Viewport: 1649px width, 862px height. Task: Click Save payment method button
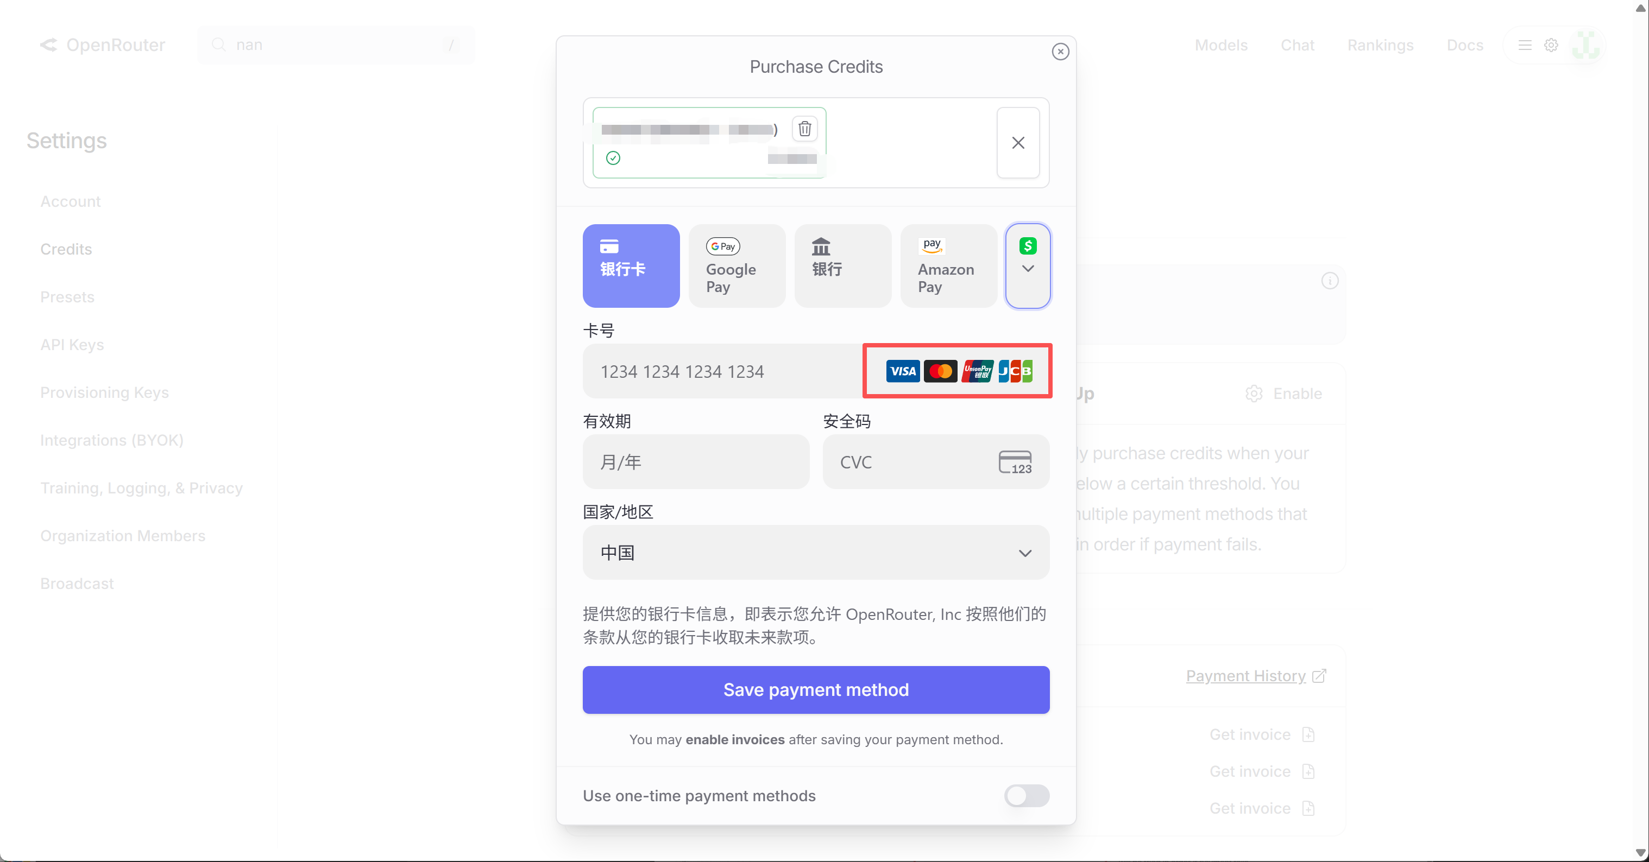click(816, 690)
